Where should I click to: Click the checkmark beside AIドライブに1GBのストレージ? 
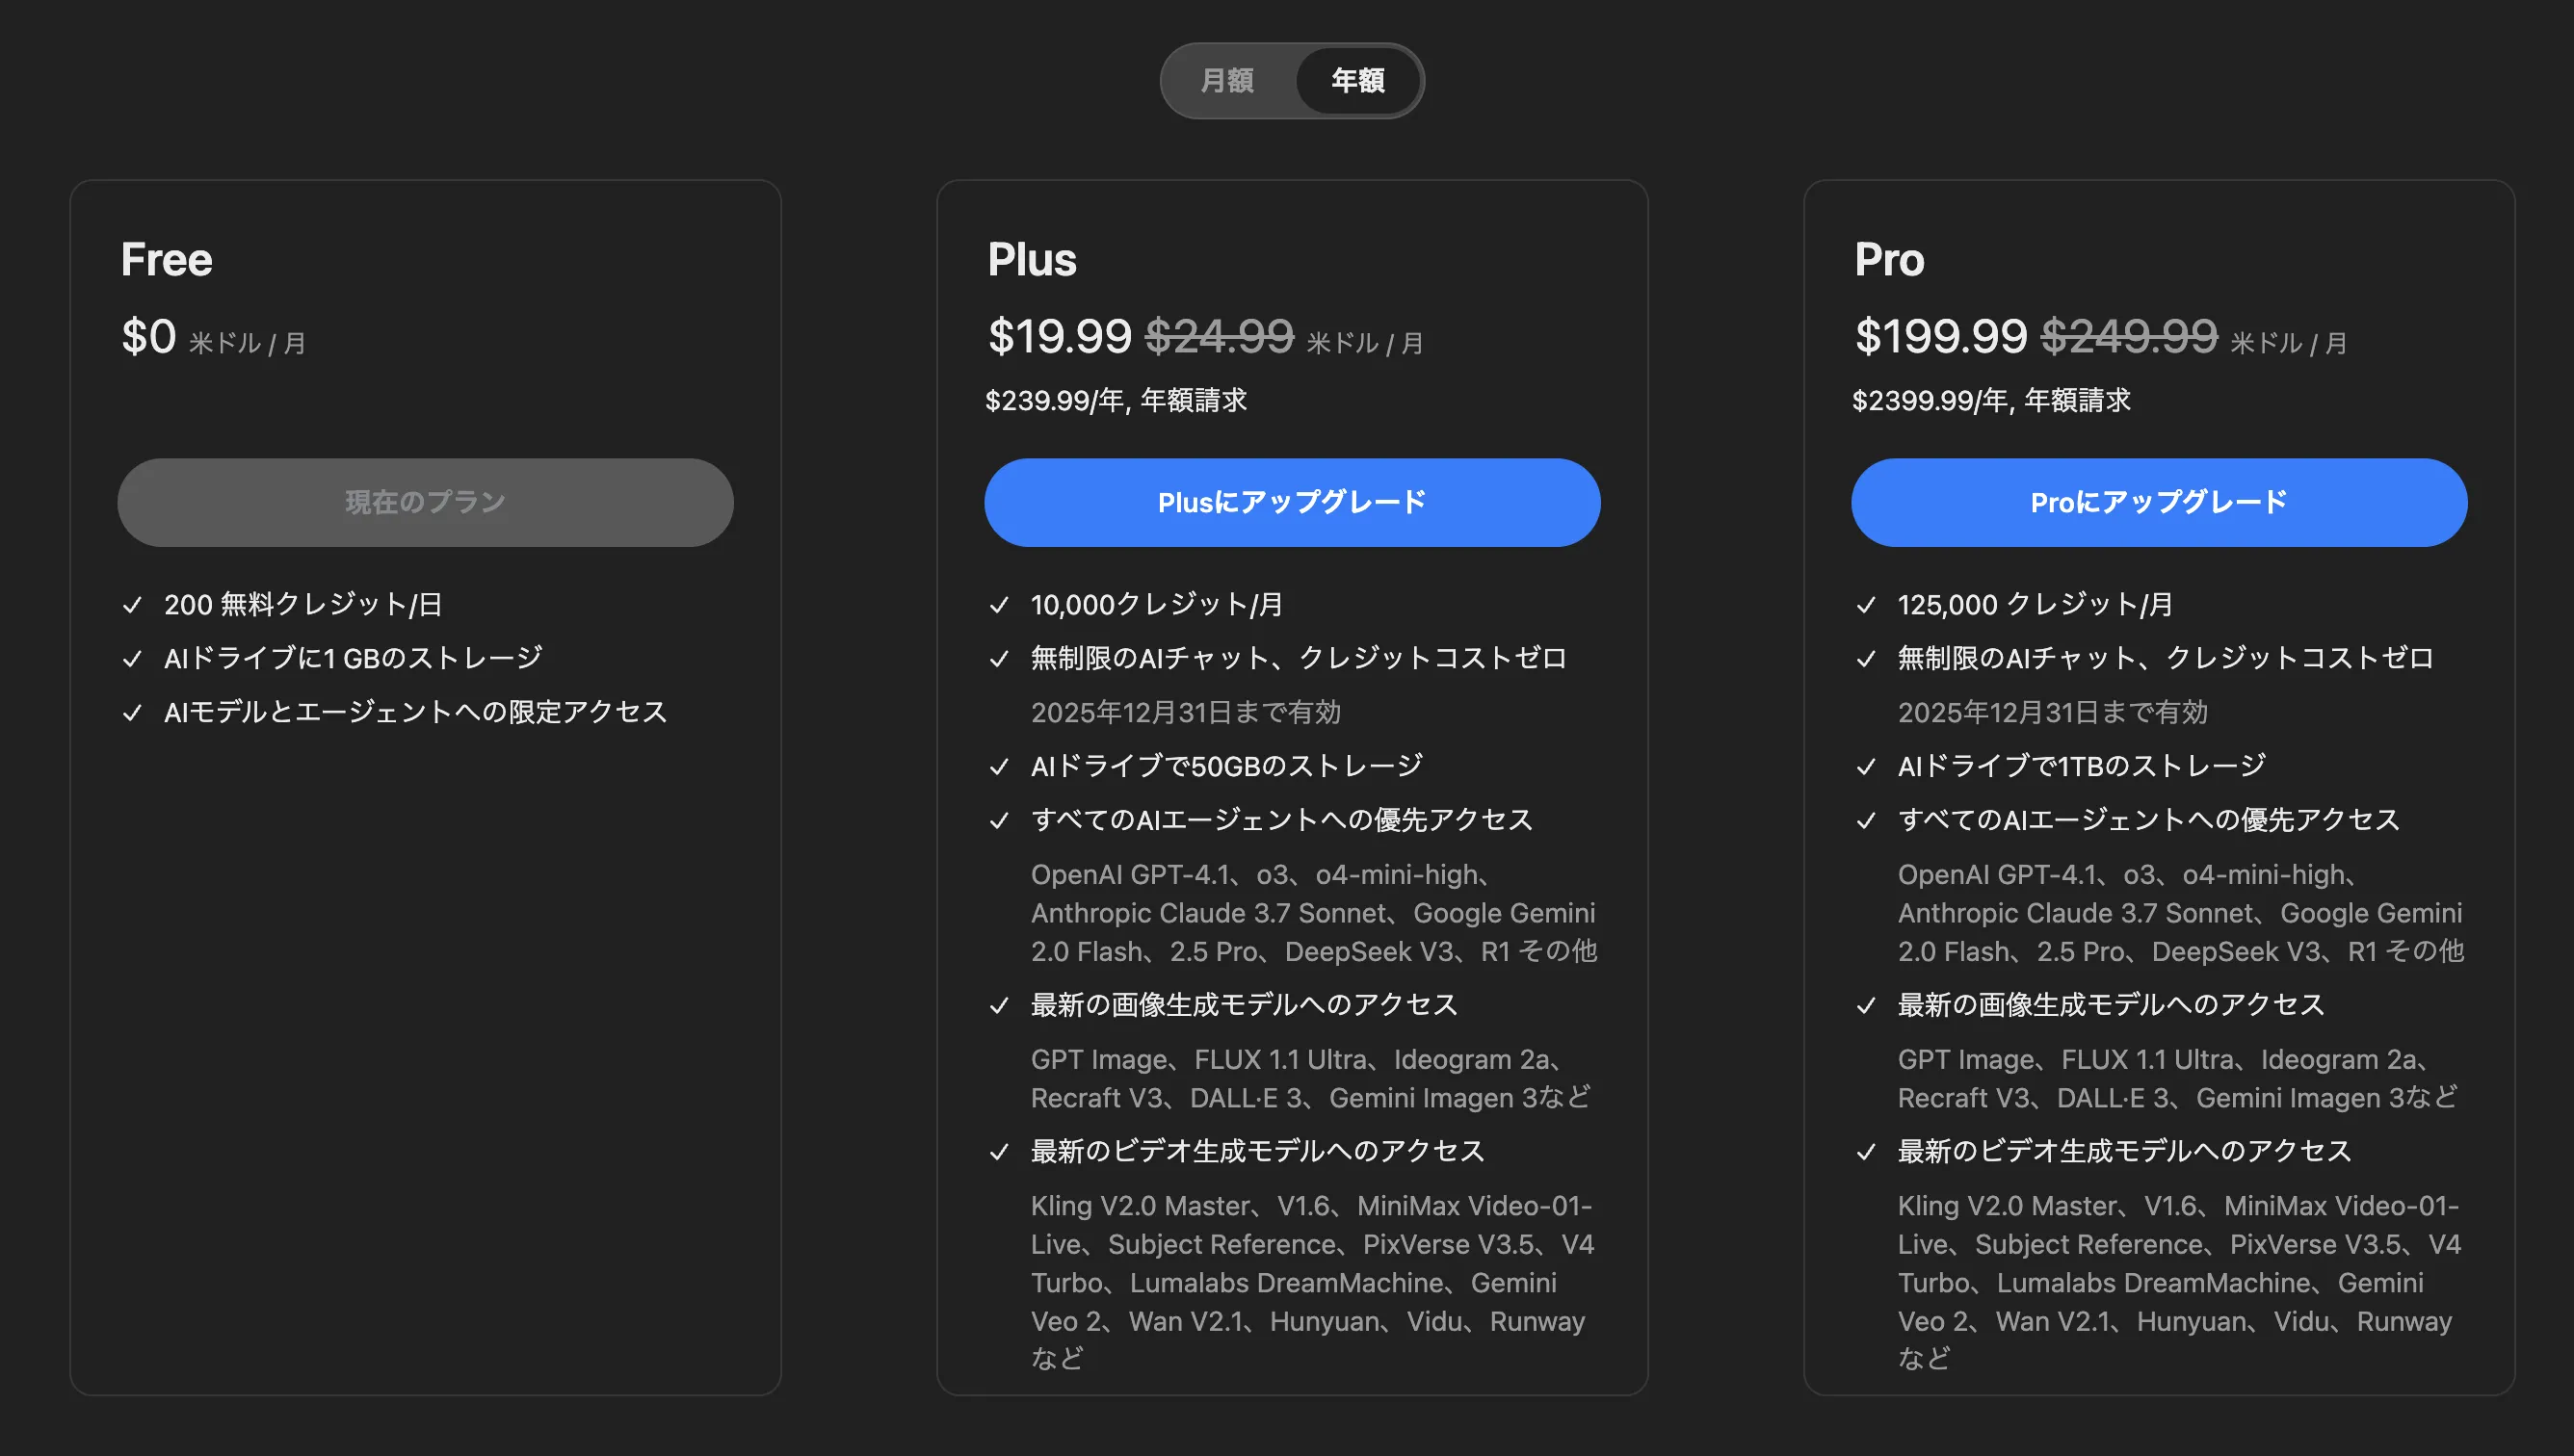point(133,658)
